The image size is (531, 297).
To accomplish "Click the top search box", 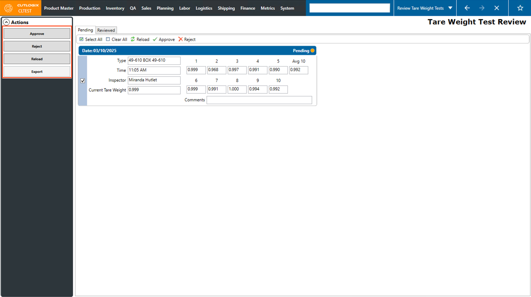I will [x=349, y=7].
